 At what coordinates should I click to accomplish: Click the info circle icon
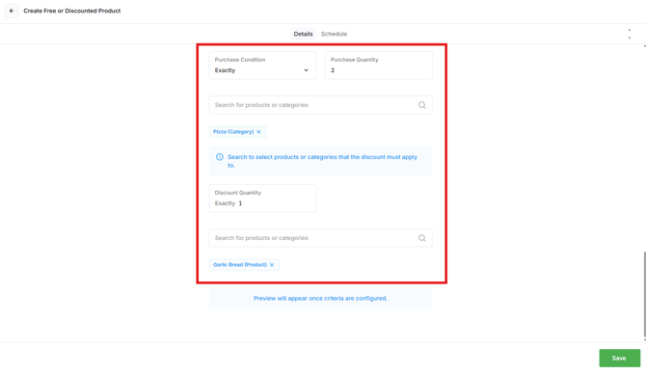pos(220,157)
